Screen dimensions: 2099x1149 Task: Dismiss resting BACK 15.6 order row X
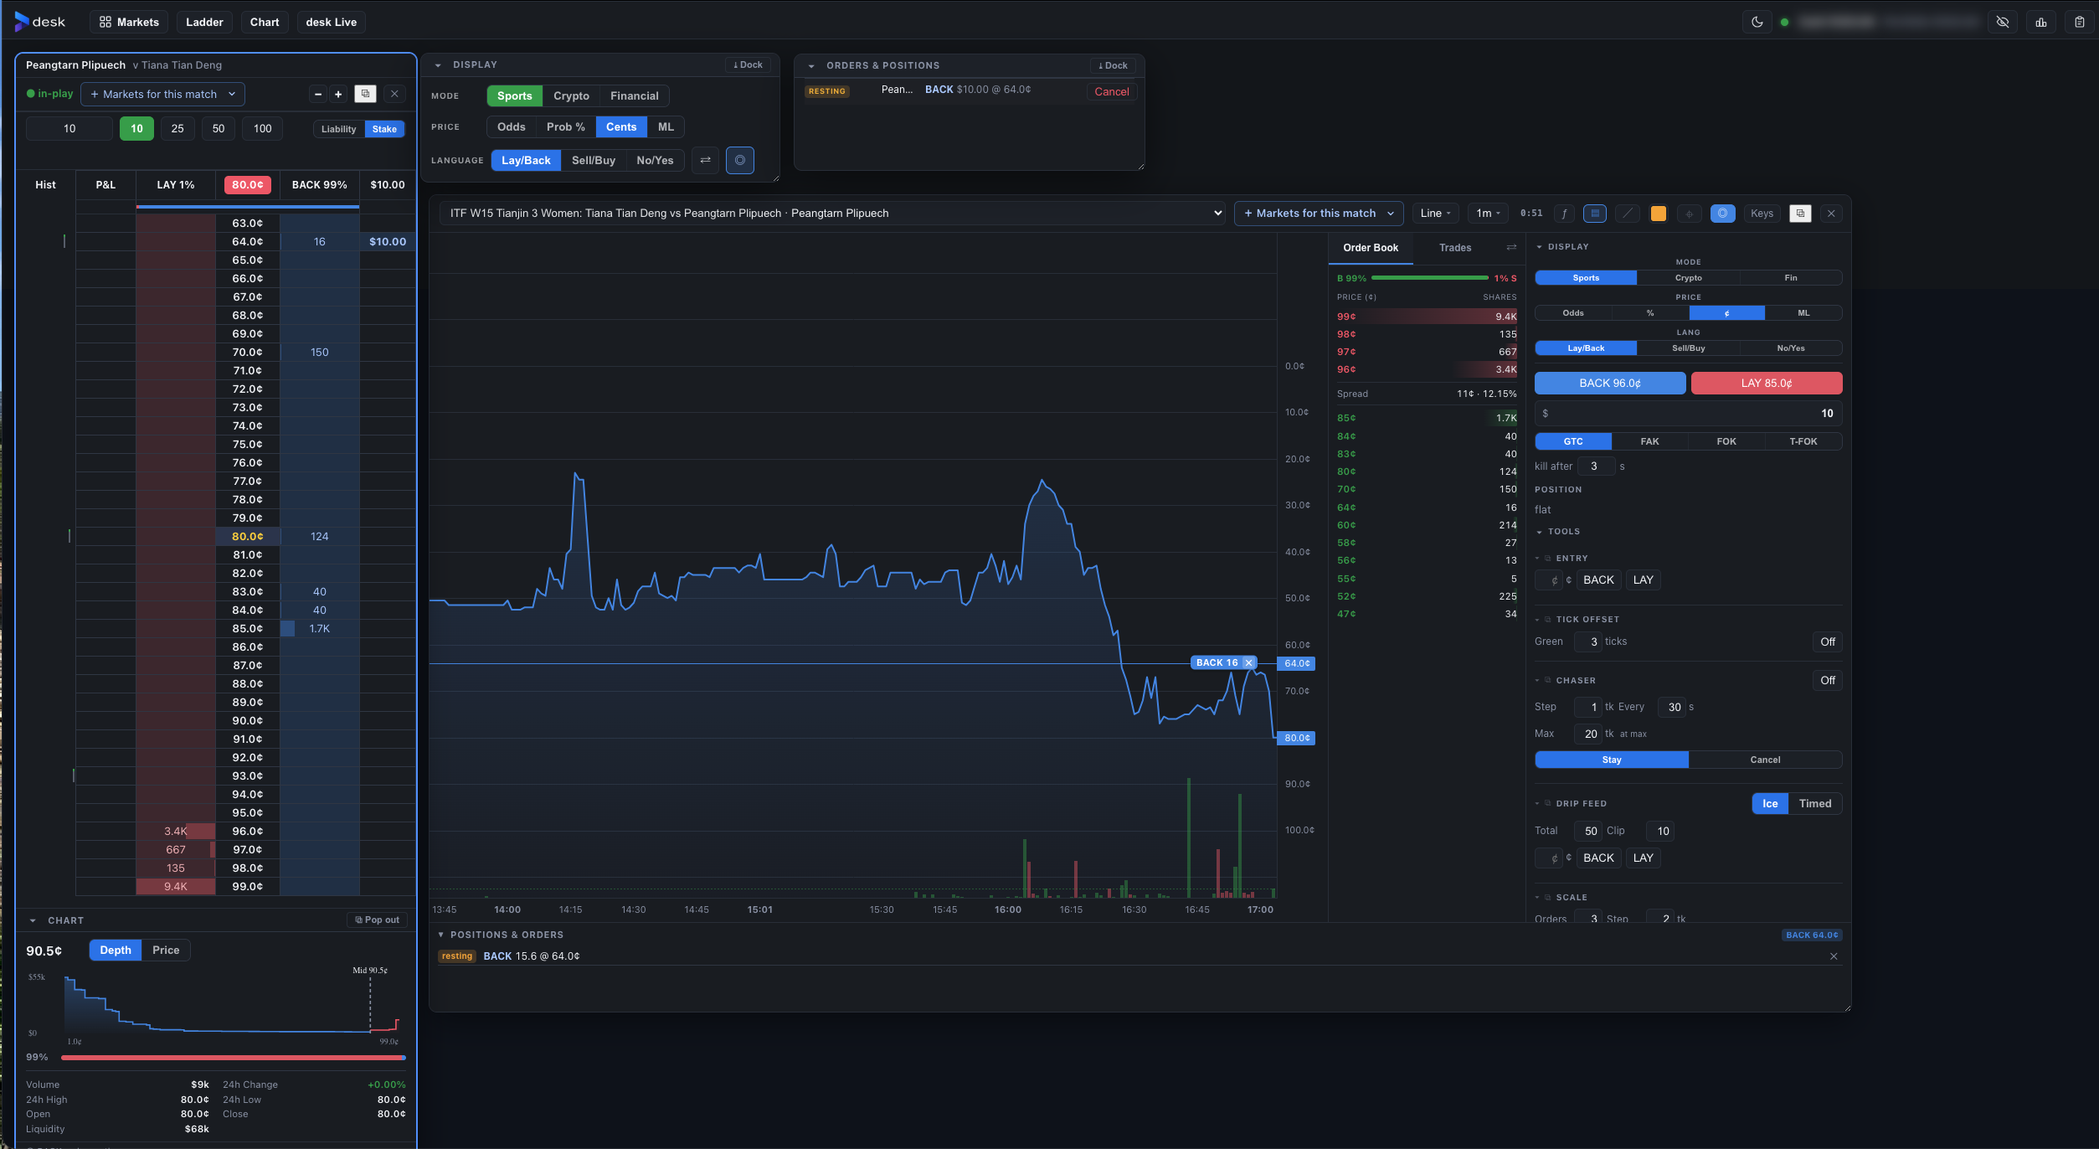[1834, 956]
